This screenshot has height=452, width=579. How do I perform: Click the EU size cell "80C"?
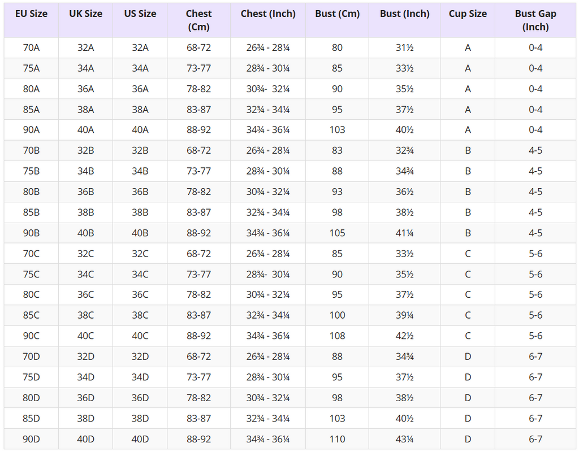32,295
